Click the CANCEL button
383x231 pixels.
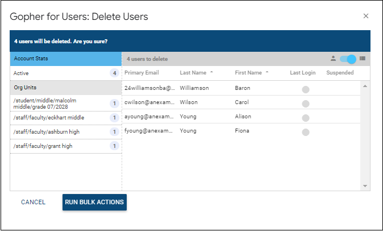point(33,202)
